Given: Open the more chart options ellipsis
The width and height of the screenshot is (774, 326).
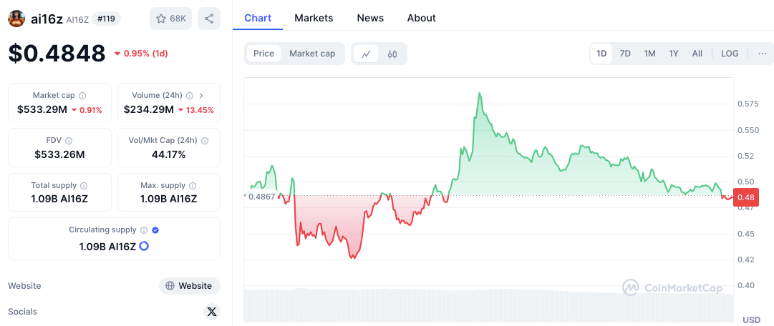Looking at the screenshot, I should pos(763,54).
